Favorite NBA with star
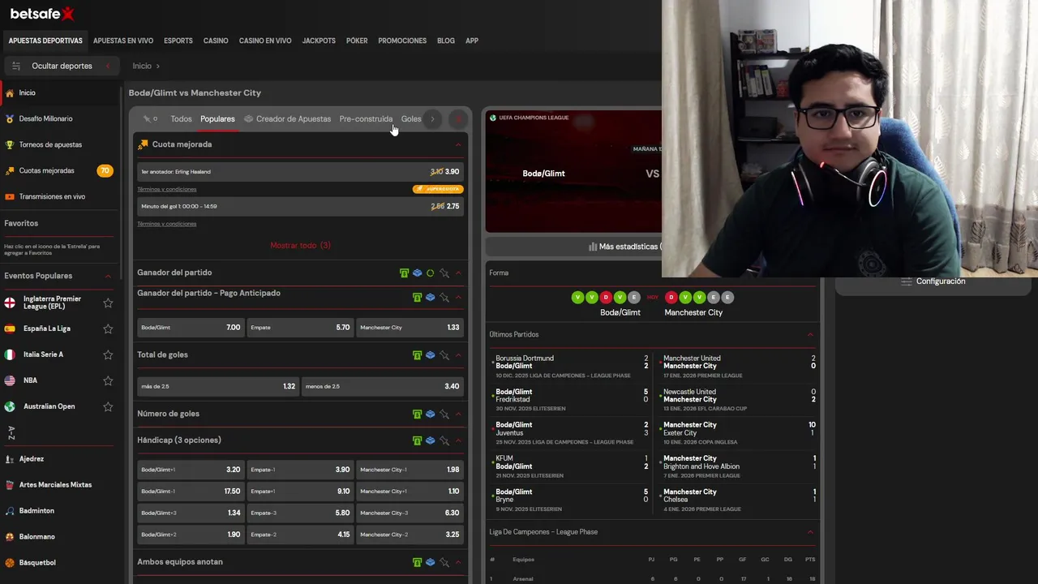Viewport: 1038px width, 584px height. 108,380
